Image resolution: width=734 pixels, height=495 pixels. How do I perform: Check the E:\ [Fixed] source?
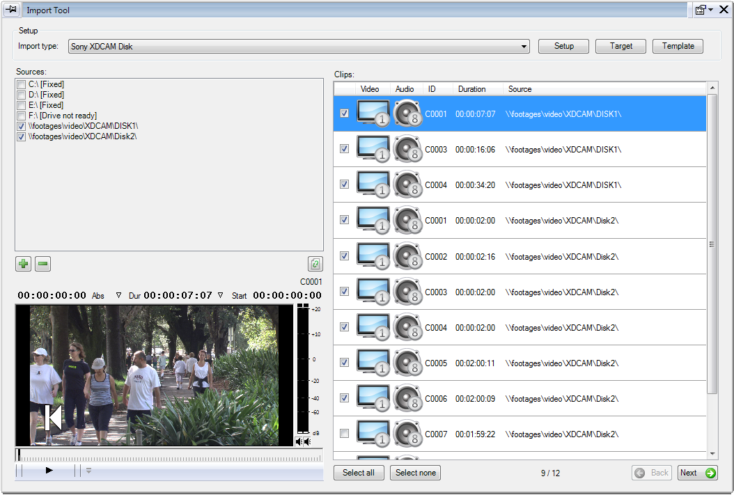coord(21,105)
